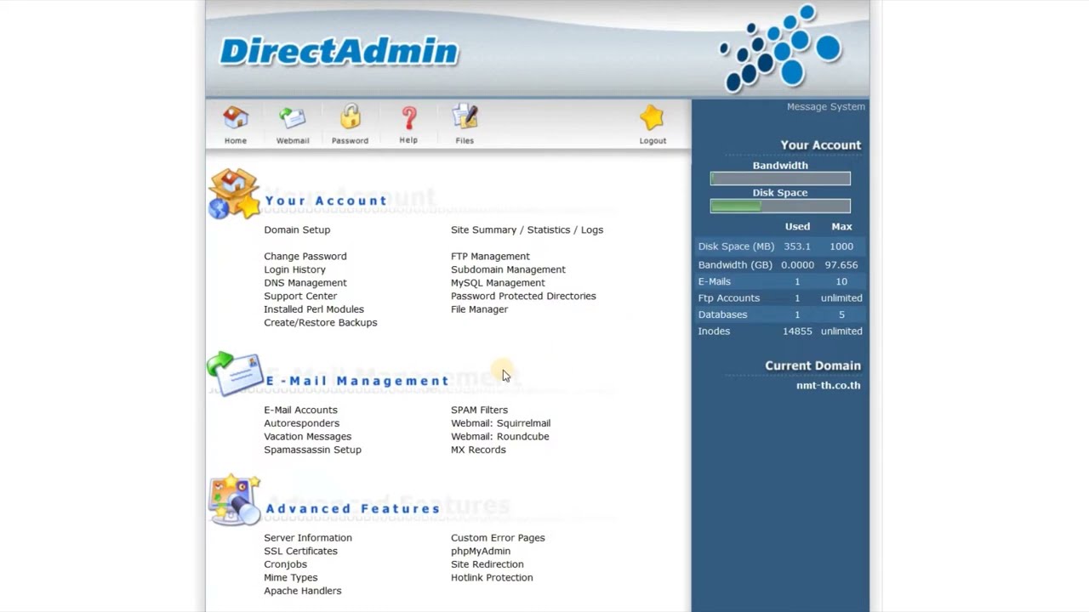Open Mime Types
The width and height of the screenshot is (1089, 612).
pos(290,577)
